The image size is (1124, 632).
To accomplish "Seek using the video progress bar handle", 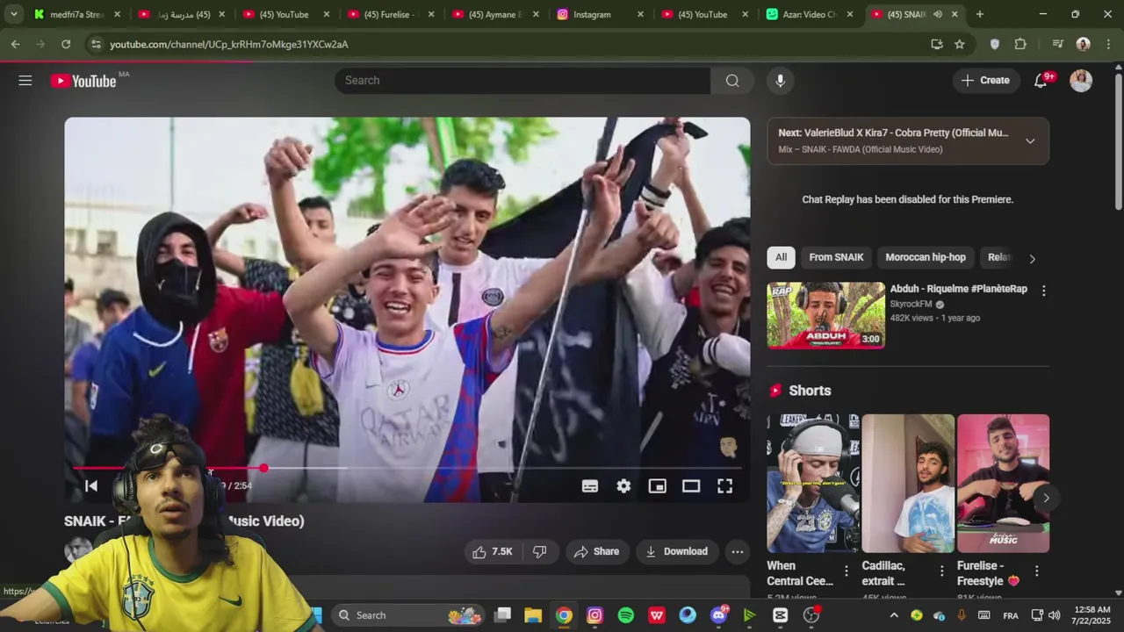I will point(263,468).
